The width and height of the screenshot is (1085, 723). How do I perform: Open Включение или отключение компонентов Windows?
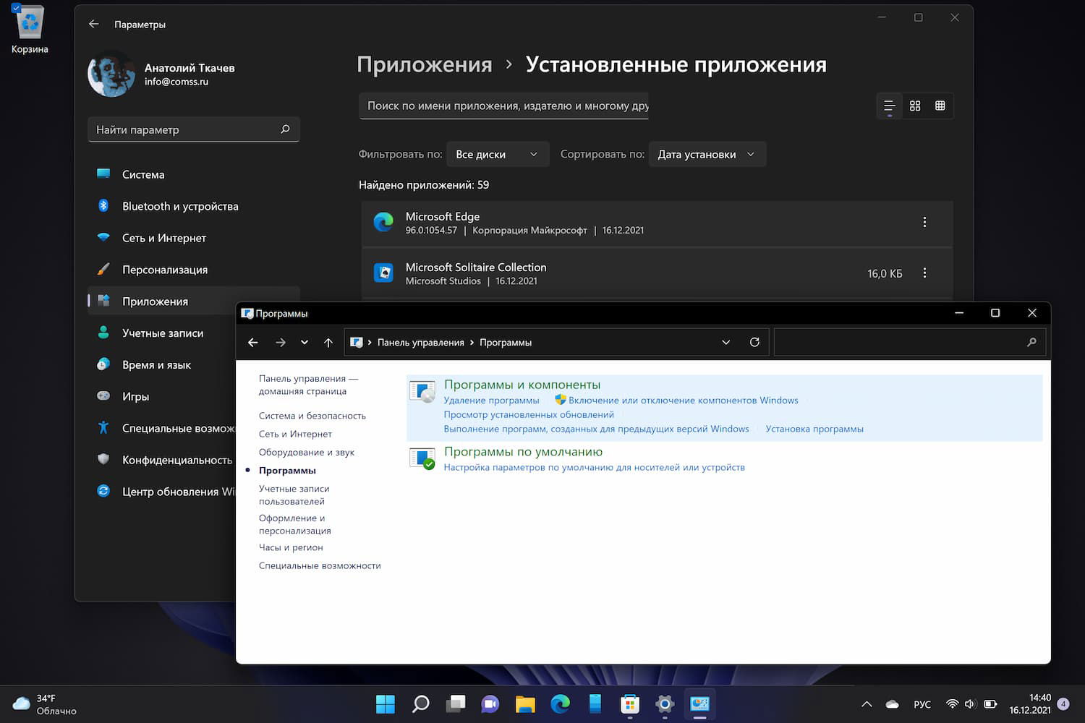click(684, 401)
